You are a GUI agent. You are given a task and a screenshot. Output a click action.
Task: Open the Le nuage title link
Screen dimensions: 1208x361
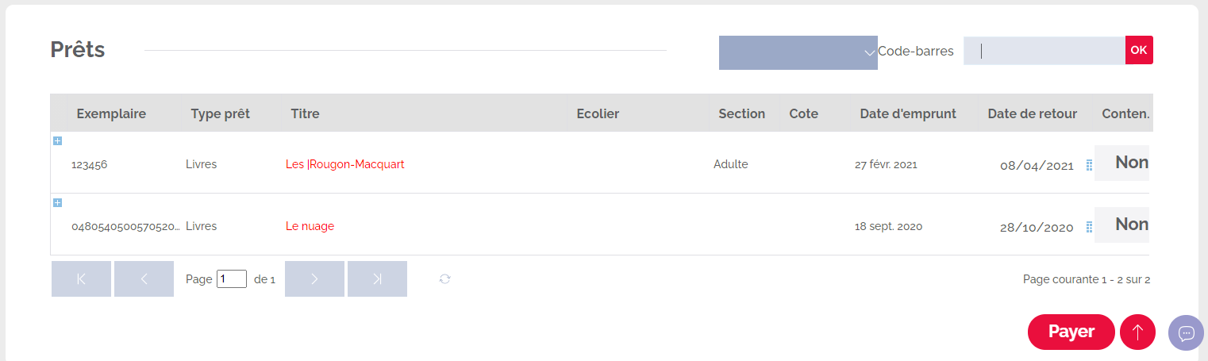(x=310, y=226)
